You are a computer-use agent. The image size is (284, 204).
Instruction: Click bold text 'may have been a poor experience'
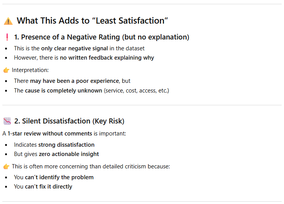74,81
